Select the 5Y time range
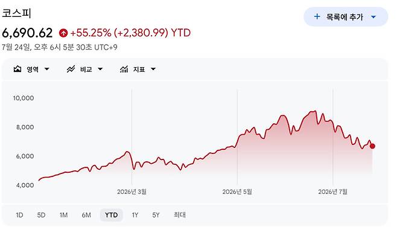 [x=156, y=215]
